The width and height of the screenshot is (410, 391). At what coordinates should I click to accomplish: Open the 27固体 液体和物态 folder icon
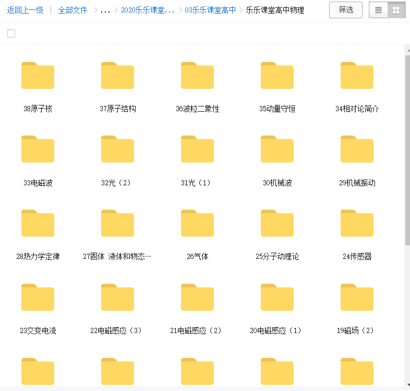pyautogui.click(x=118, y=223)
